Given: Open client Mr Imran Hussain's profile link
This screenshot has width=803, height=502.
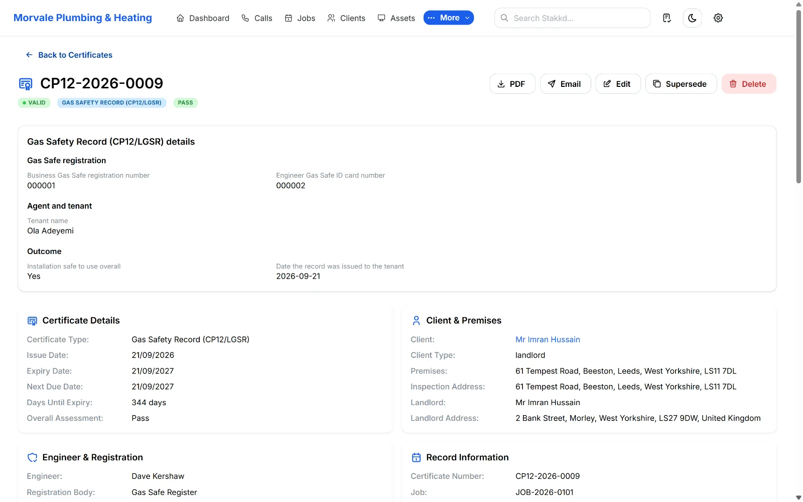Looking at the screenshot, I should 548,340.
